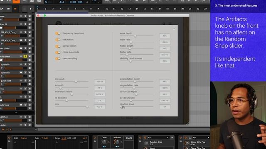The height and width of the screenshot is (149, 266).
Task: Open the synth low track options icon below Mute
Action: point(30,68)
